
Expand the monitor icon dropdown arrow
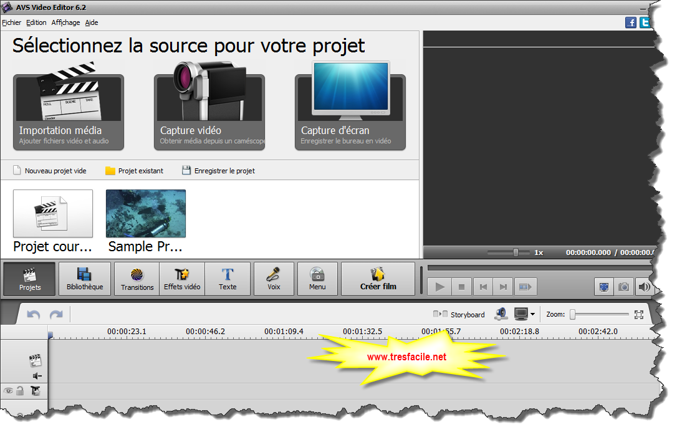point(533,314)
